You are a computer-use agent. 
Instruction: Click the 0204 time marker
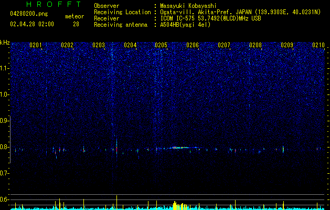[130, 45]
